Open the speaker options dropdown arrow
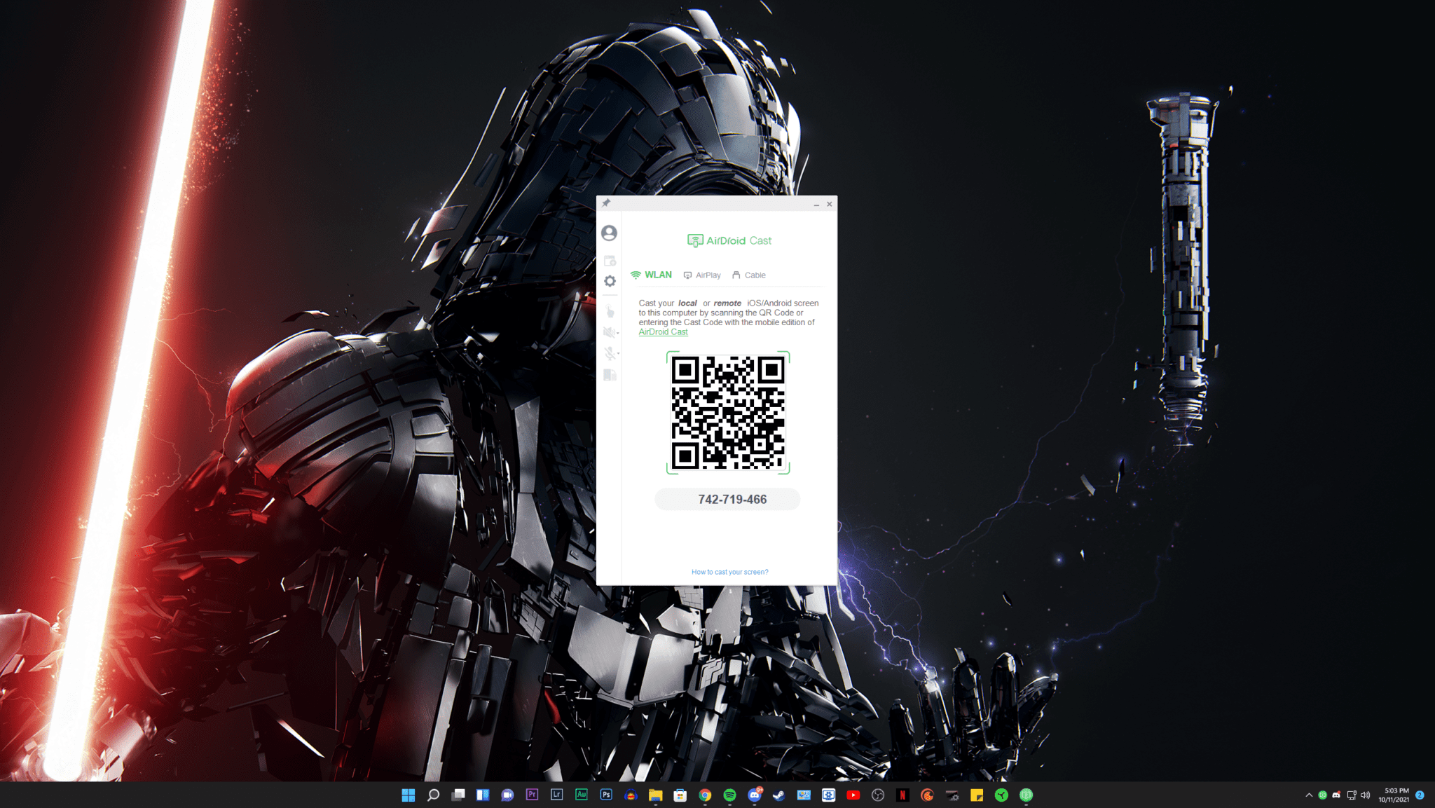The height and width of the screenshot is (808, 1435). point(619,333)
